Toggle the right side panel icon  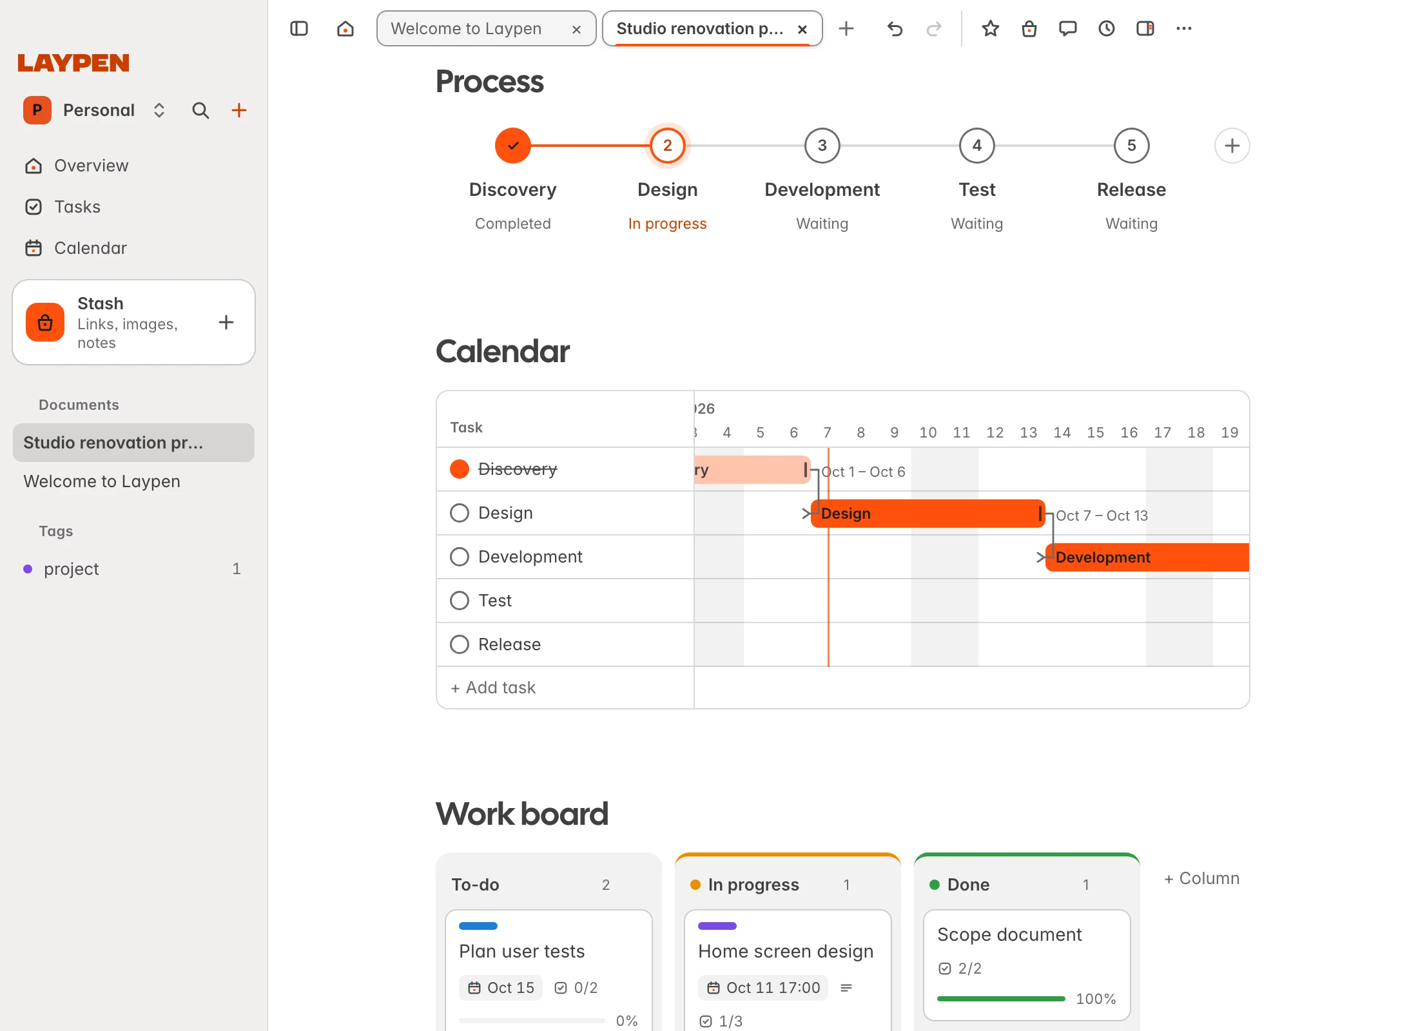(1145, 28)
